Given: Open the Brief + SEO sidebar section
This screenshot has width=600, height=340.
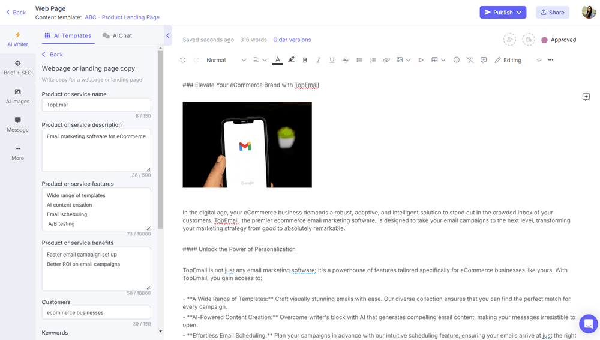Looking at the screenshot, I should (x=17, y=68).
